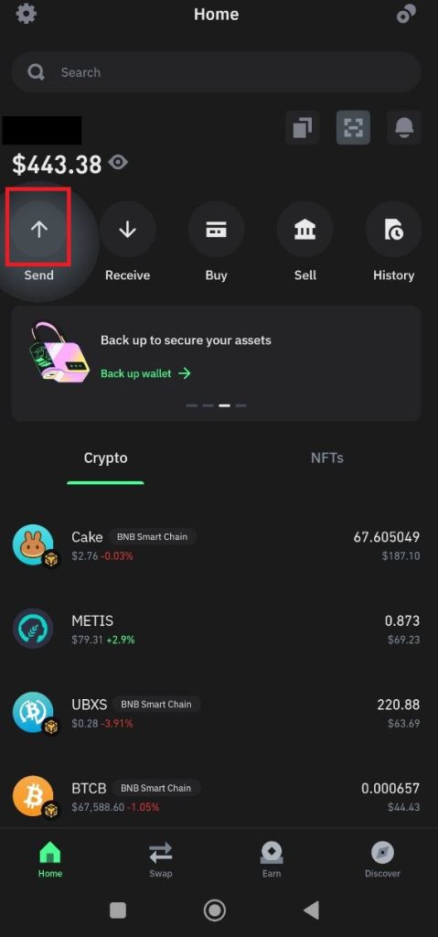Copy wallet address icon

click(x=303, y=127)
